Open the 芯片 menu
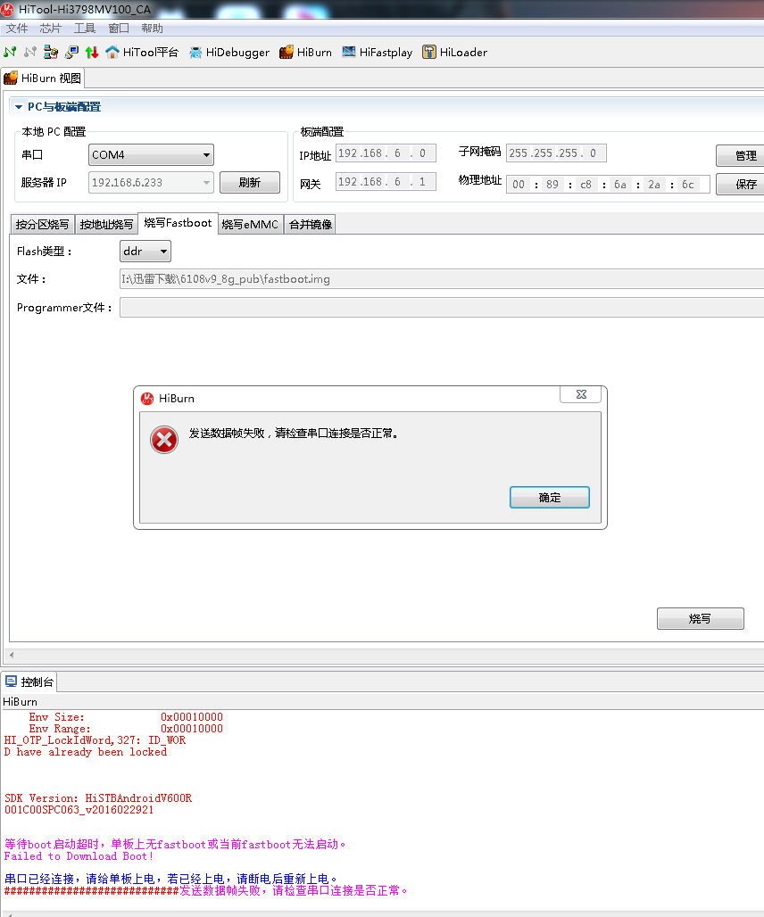Image resolution: width=764 pixels, height=917 pixels. (x=50, y=28)
